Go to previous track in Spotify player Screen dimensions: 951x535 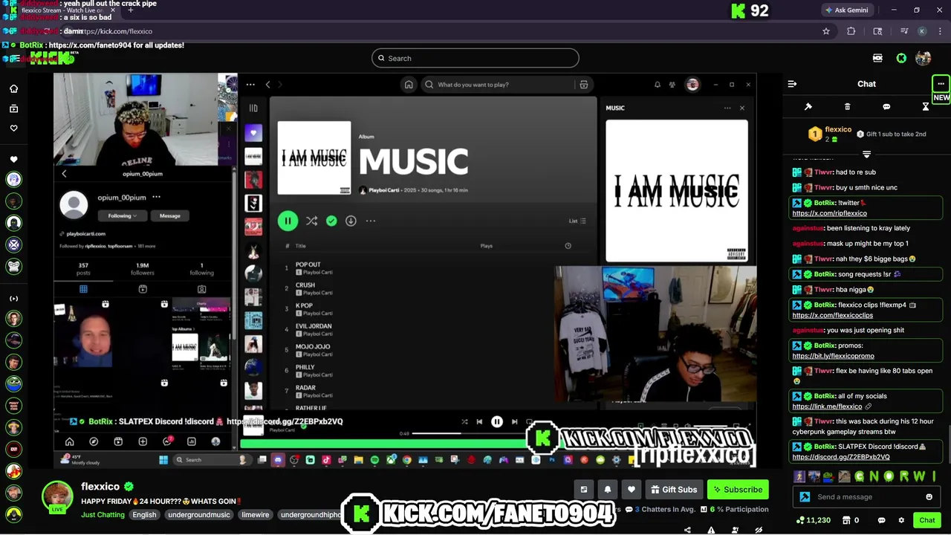pos(479,422)
